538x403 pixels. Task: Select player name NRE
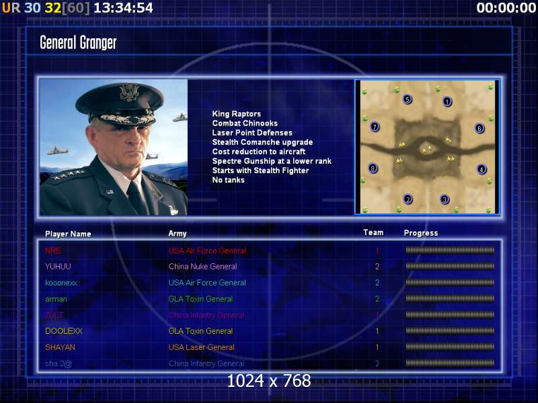tap(53, 251)
